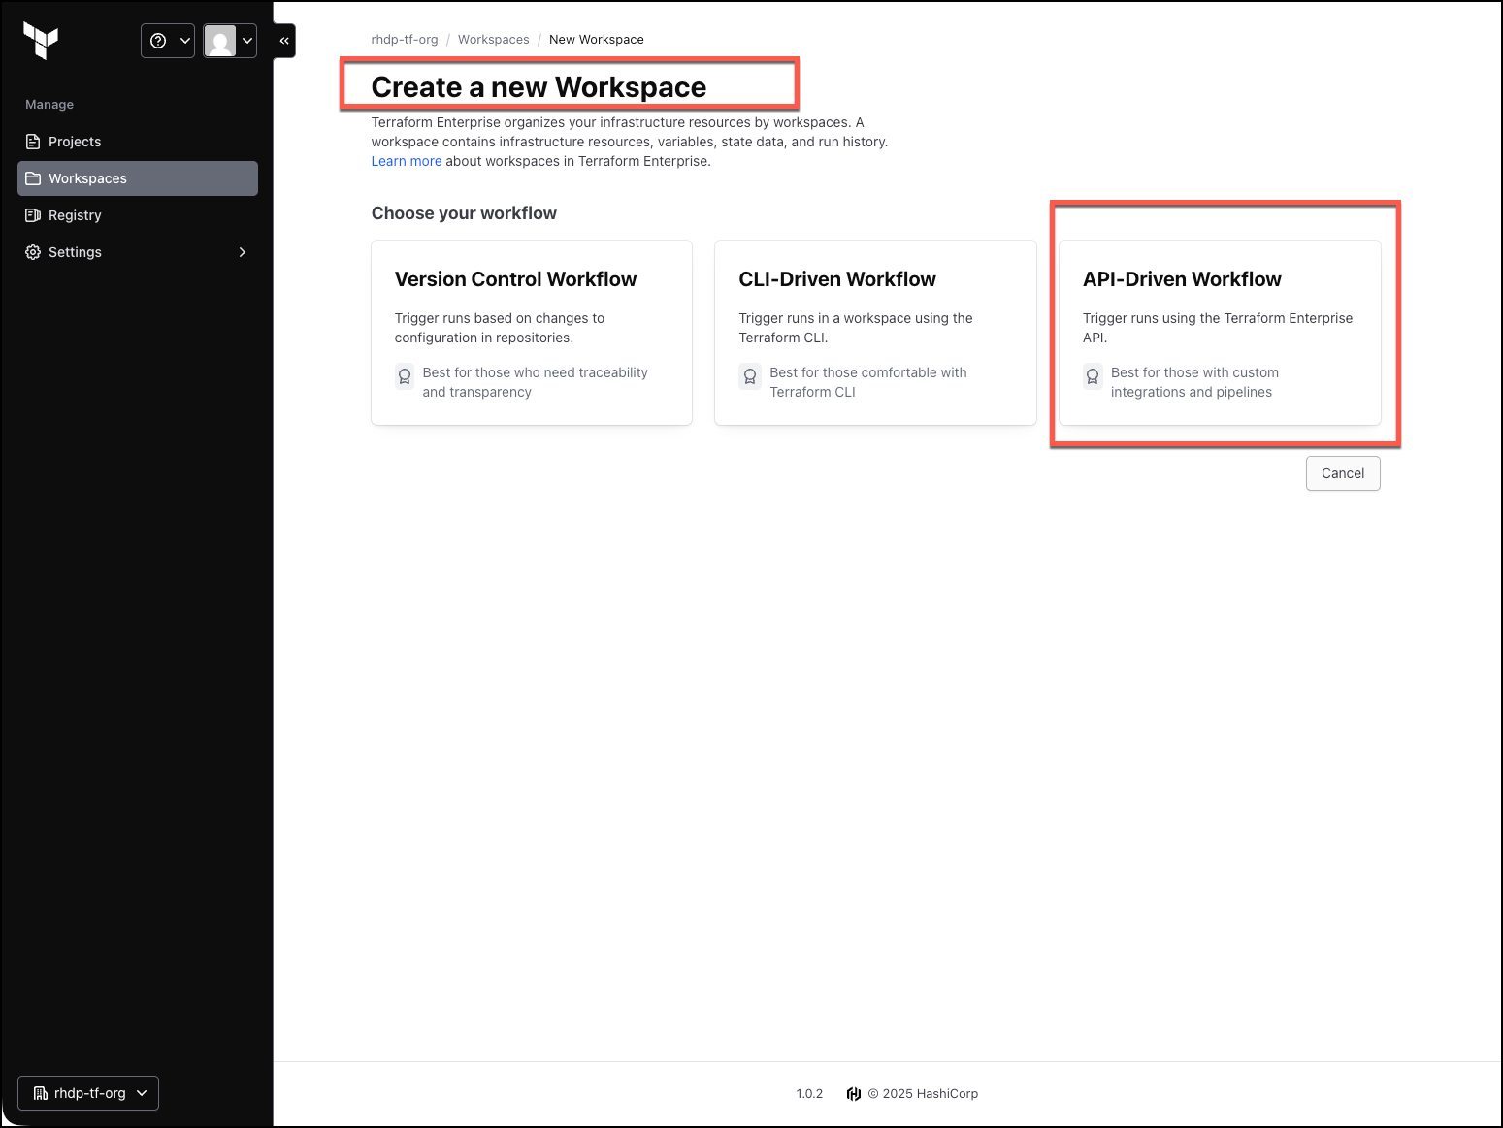The width and height of the screenshot is (1503, 1128).
Task: Choose the Version Control Workflow card
Action: tap(532, 333)
